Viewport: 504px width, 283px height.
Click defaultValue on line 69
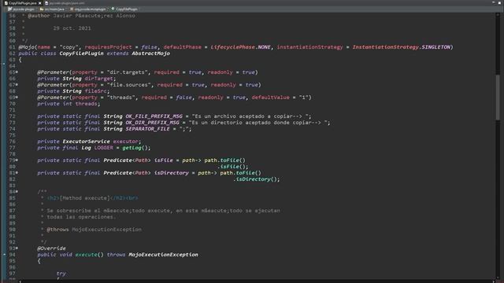(x=270, y=97)
